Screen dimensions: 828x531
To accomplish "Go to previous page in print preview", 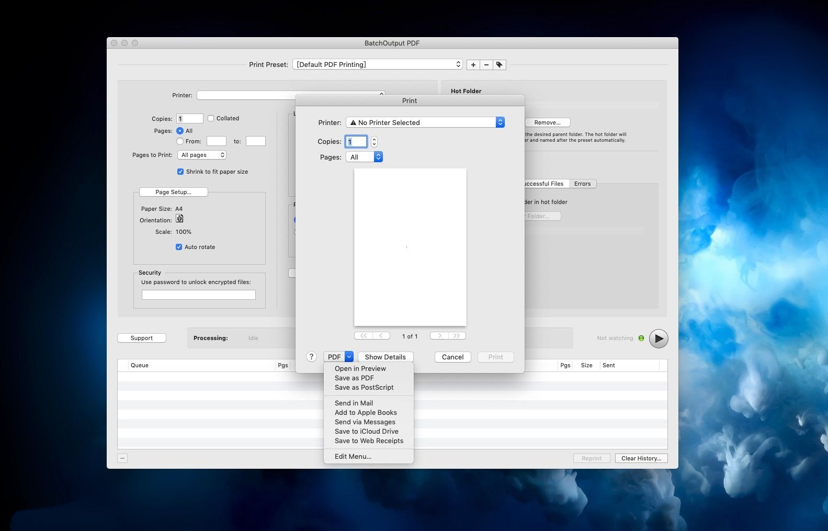I will point(381,336).
